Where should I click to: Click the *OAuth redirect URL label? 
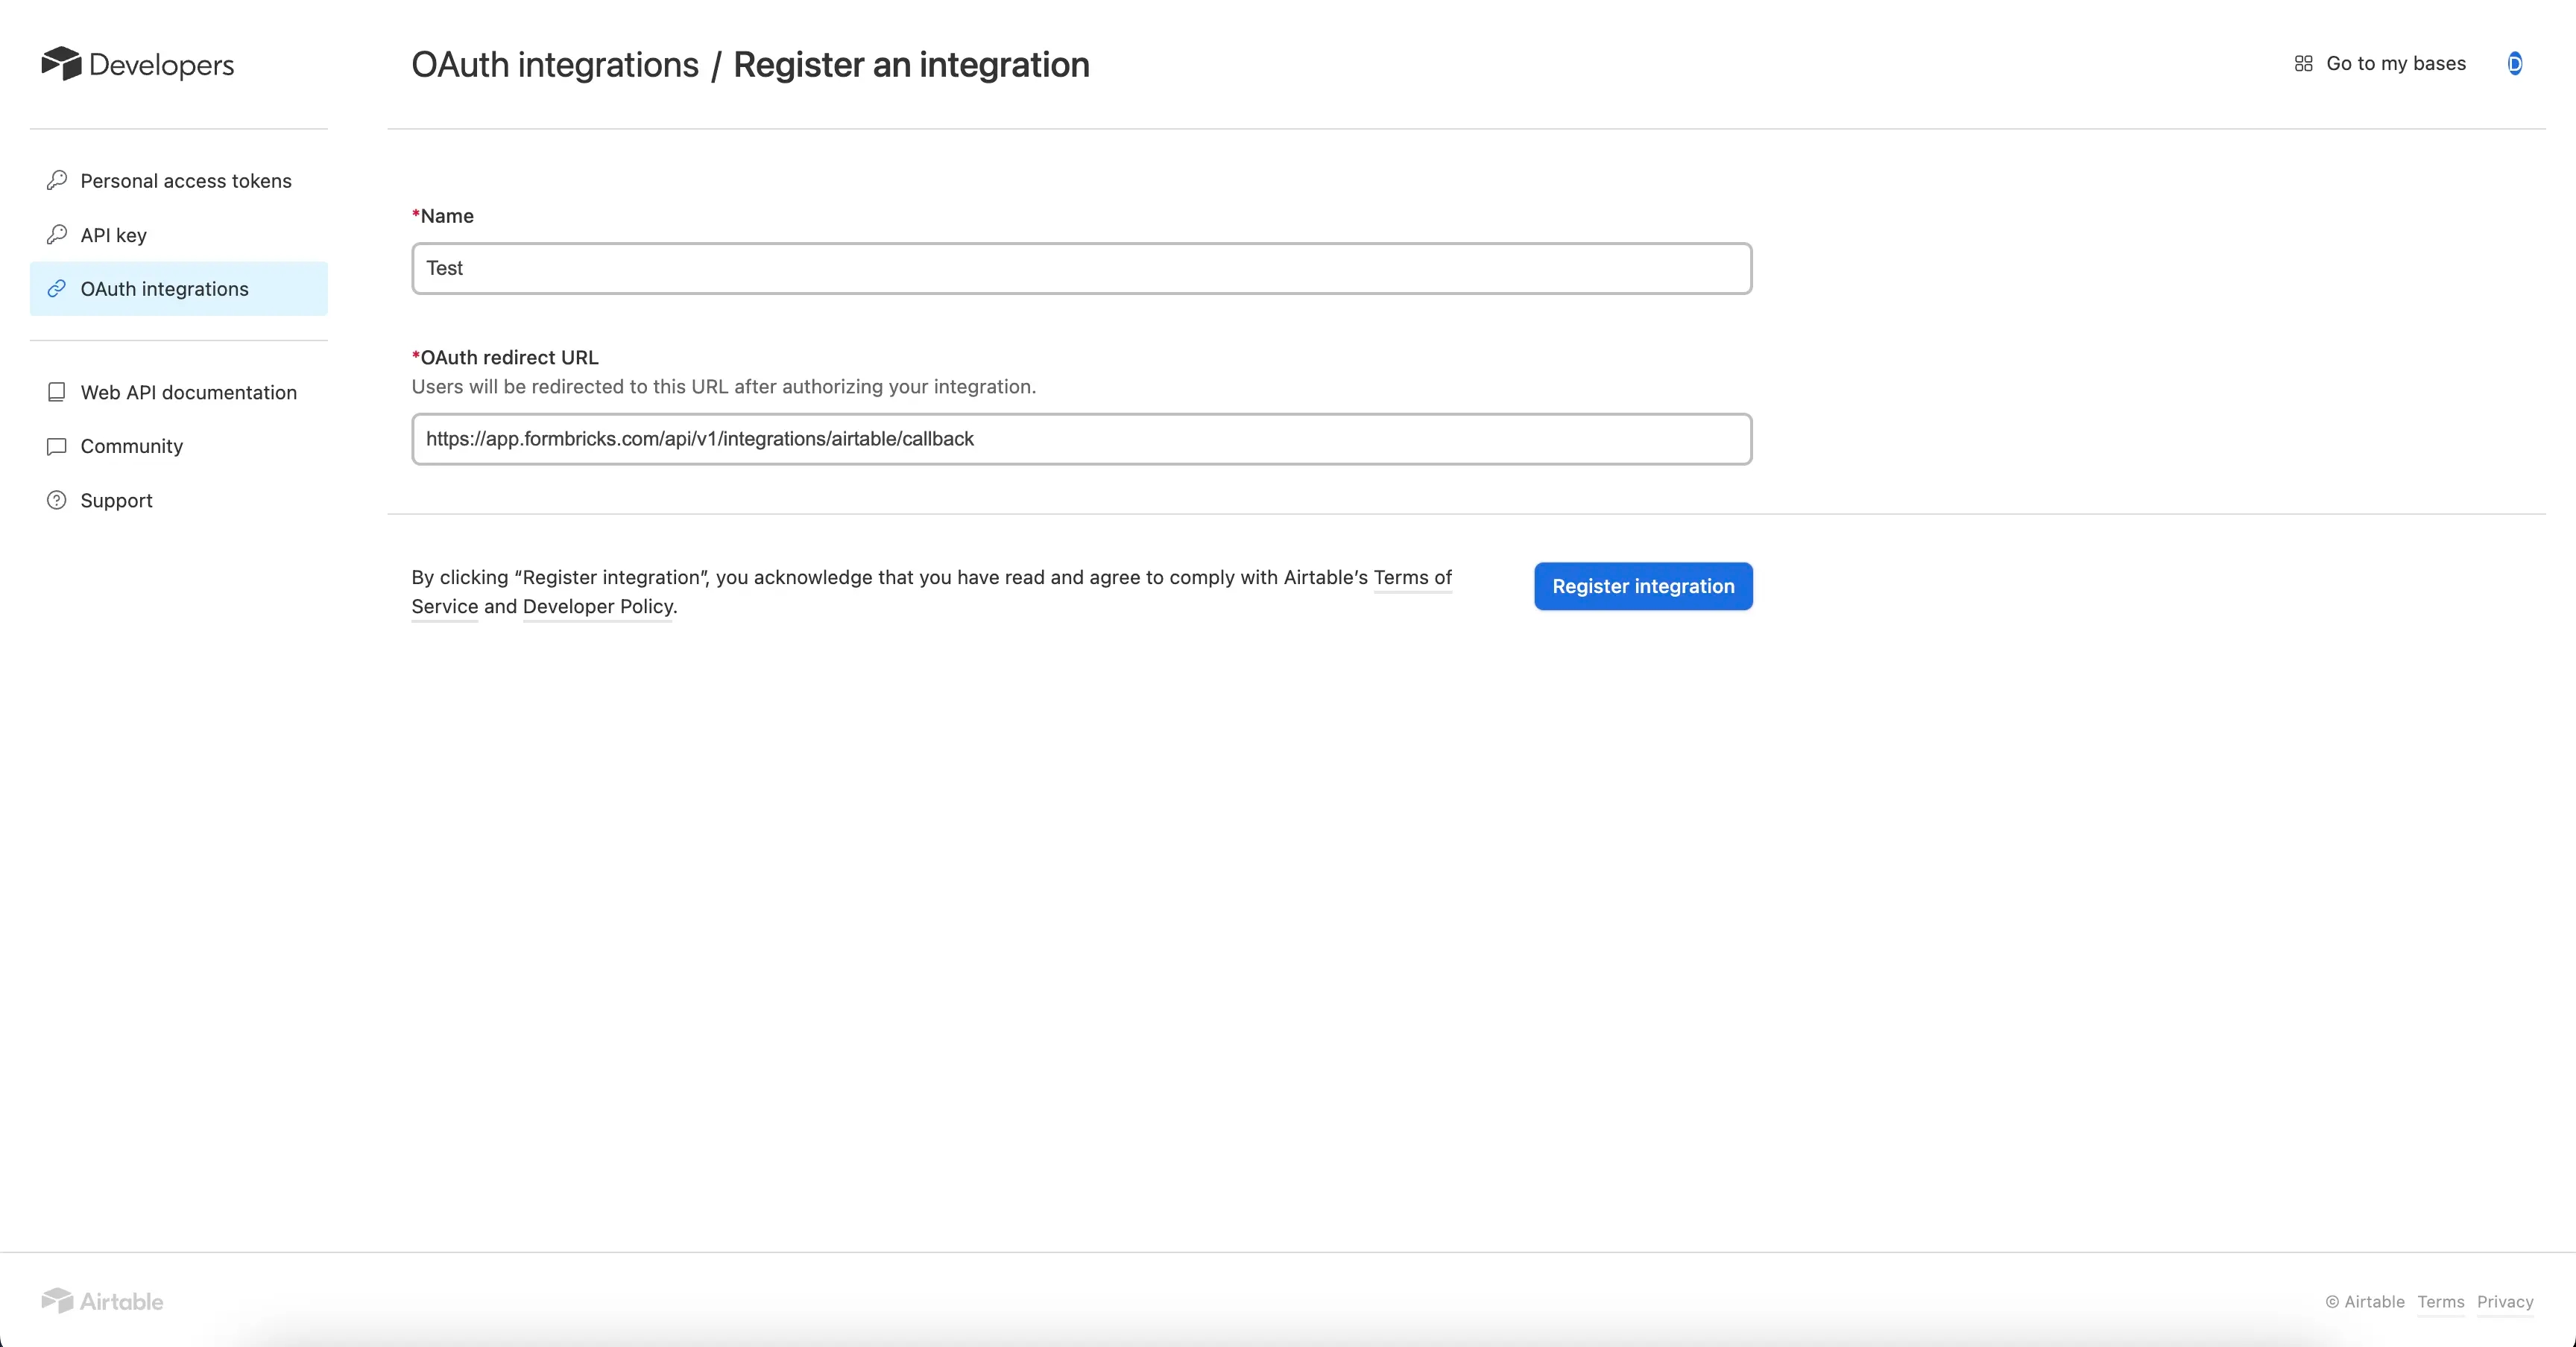(x=505, y=358)
